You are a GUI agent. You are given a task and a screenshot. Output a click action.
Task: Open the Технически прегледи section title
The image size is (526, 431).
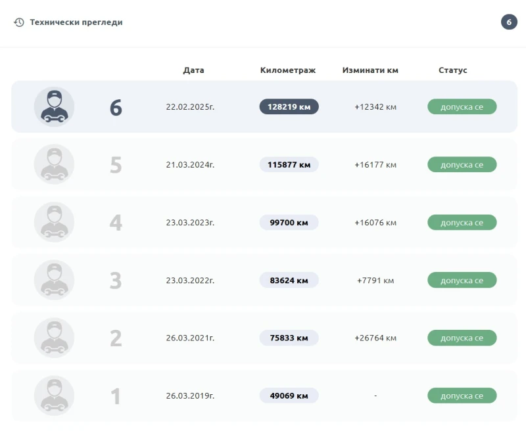pos(76,22)
